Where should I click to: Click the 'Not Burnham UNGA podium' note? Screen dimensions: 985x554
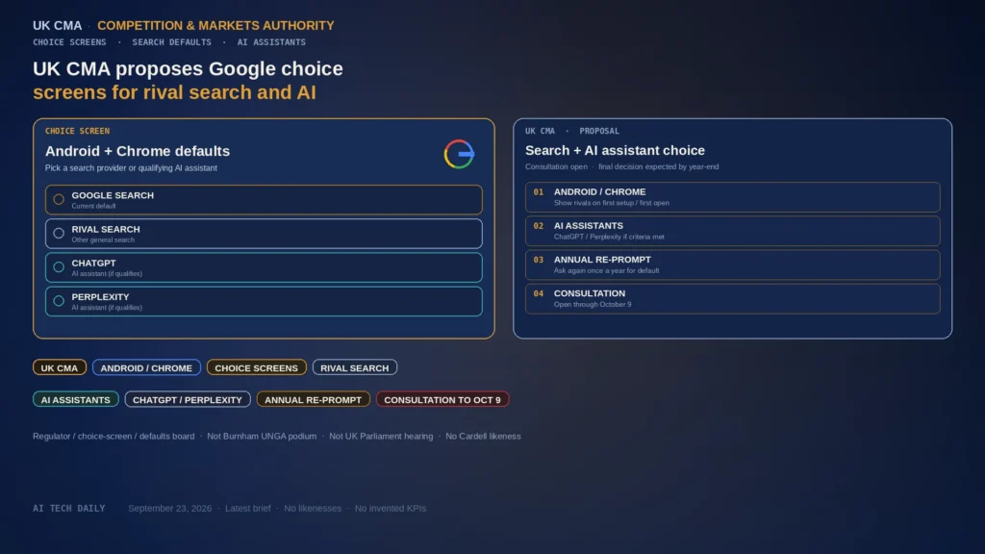click(262, 436)
